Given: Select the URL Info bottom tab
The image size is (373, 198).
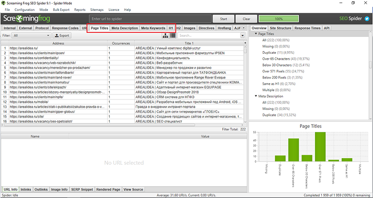Looking at the screenshot, I should coord(10,189).
